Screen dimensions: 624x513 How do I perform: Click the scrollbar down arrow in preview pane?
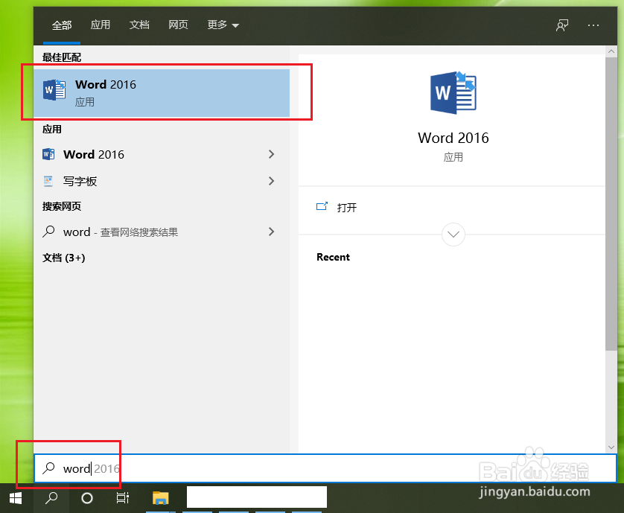point(611,447)
